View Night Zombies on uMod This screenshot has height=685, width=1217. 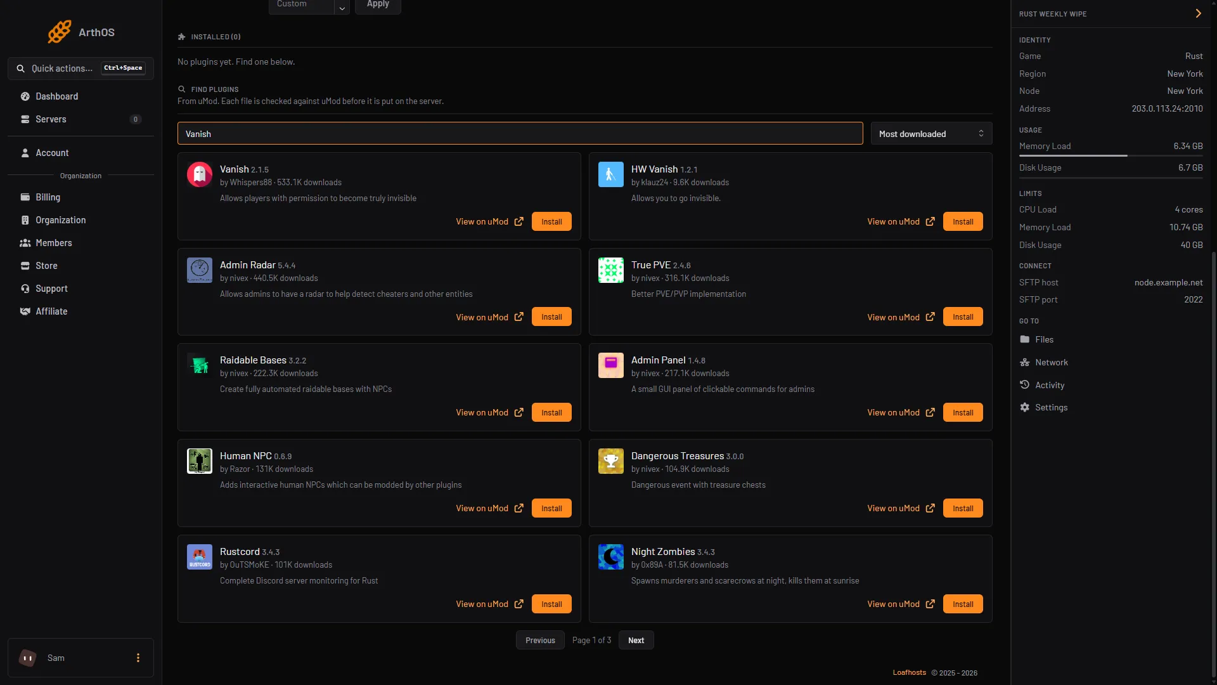point(901,604)
